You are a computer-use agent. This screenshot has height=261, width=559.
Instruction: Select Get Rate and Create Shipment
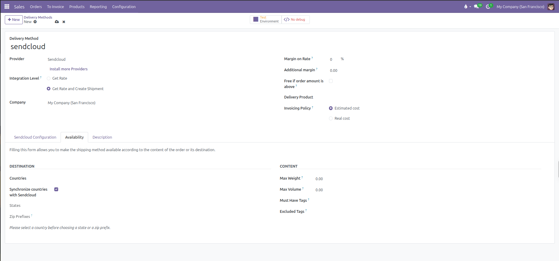click(x=49, y=89)
